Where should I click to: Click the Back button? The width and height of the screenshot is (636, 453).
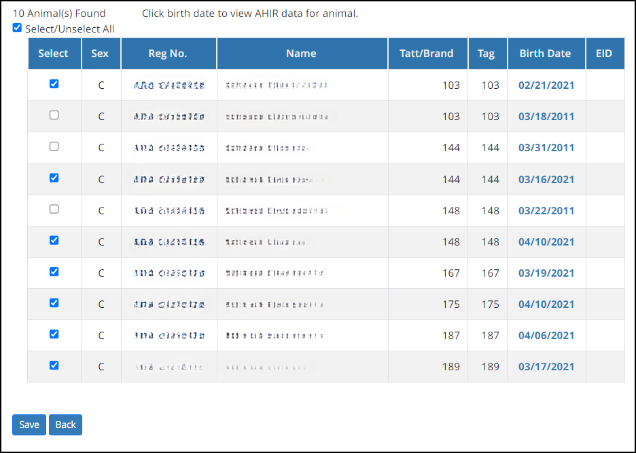66,425
